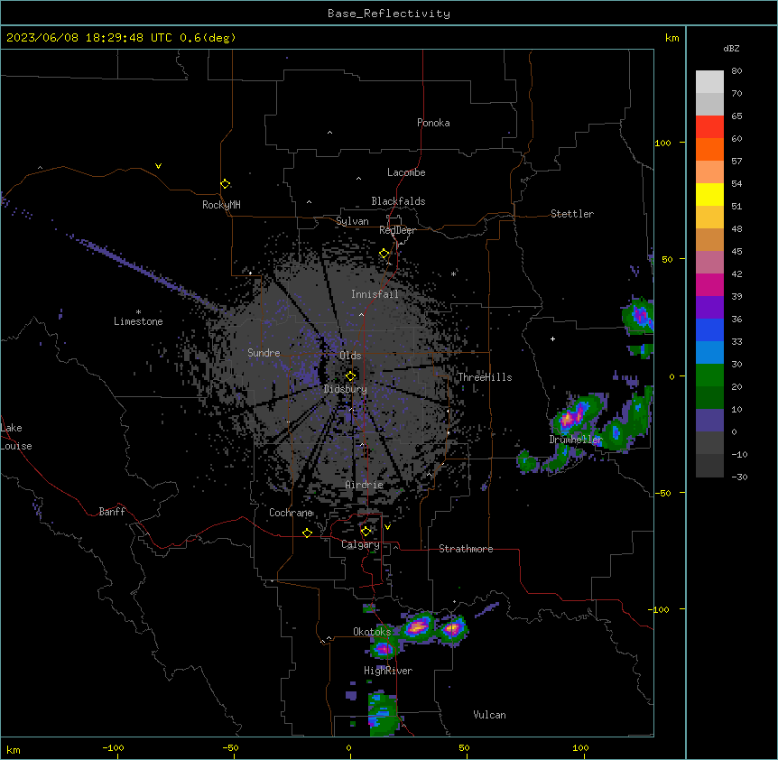The image size is (778, 760).
Task: Click the white caret marker west of Ponoka
Action: click(330, 133)
